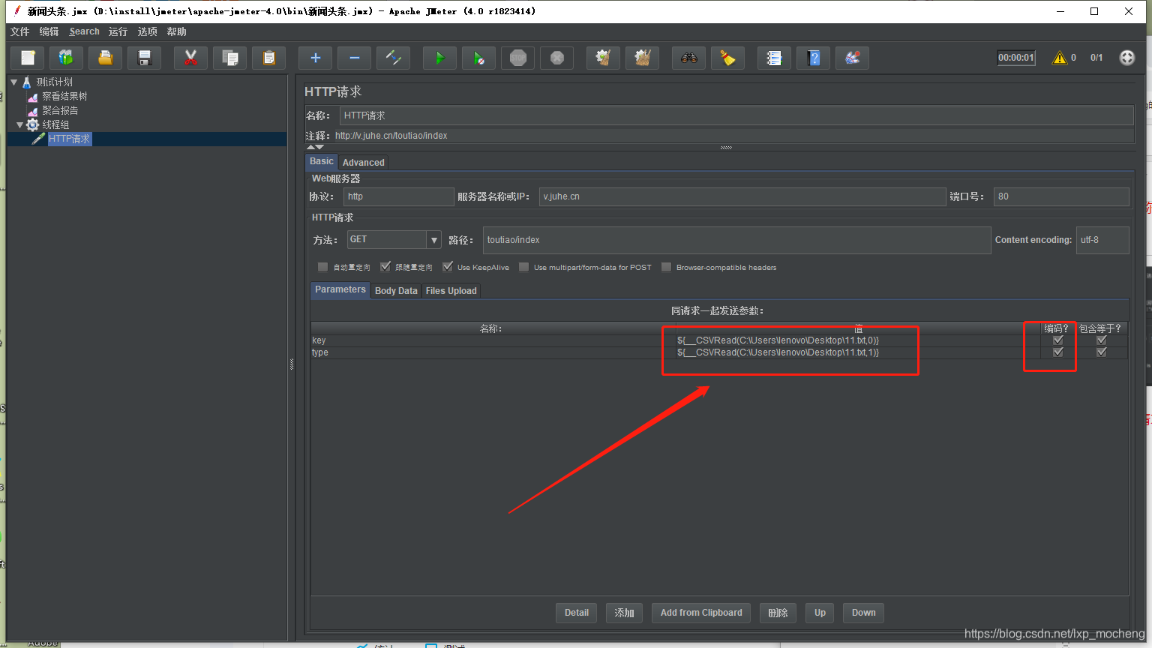
Task: Open the 文件 menu
Action: [x=19, y=31]
